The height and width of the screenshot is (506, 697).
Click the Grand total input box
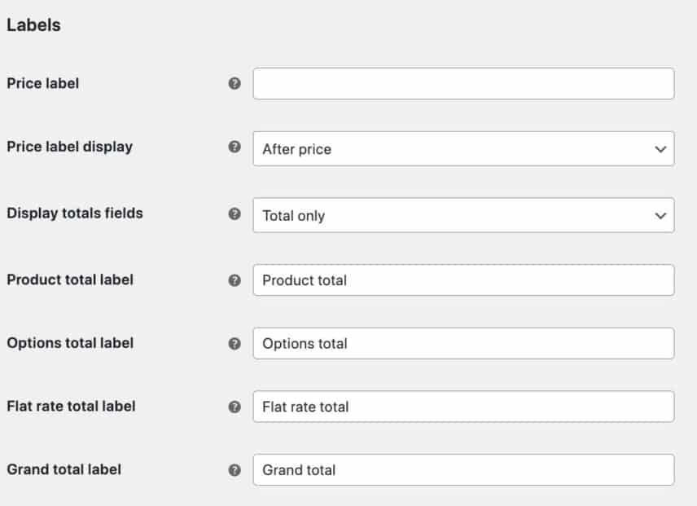463,469
